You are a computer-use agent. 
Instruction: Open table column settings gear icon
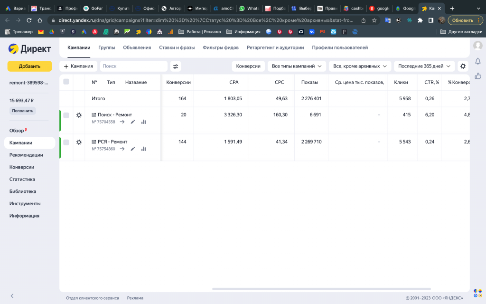coord(463,66)
